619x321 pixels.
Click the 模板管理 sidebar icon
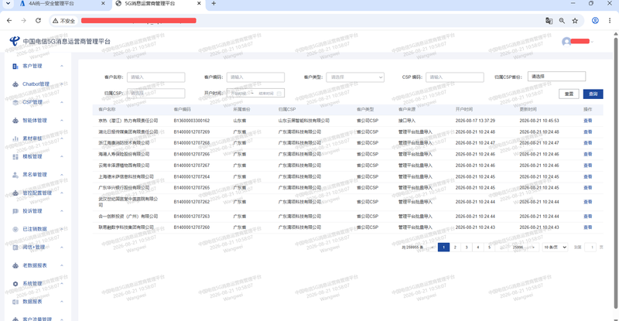[x=15, y=157]
